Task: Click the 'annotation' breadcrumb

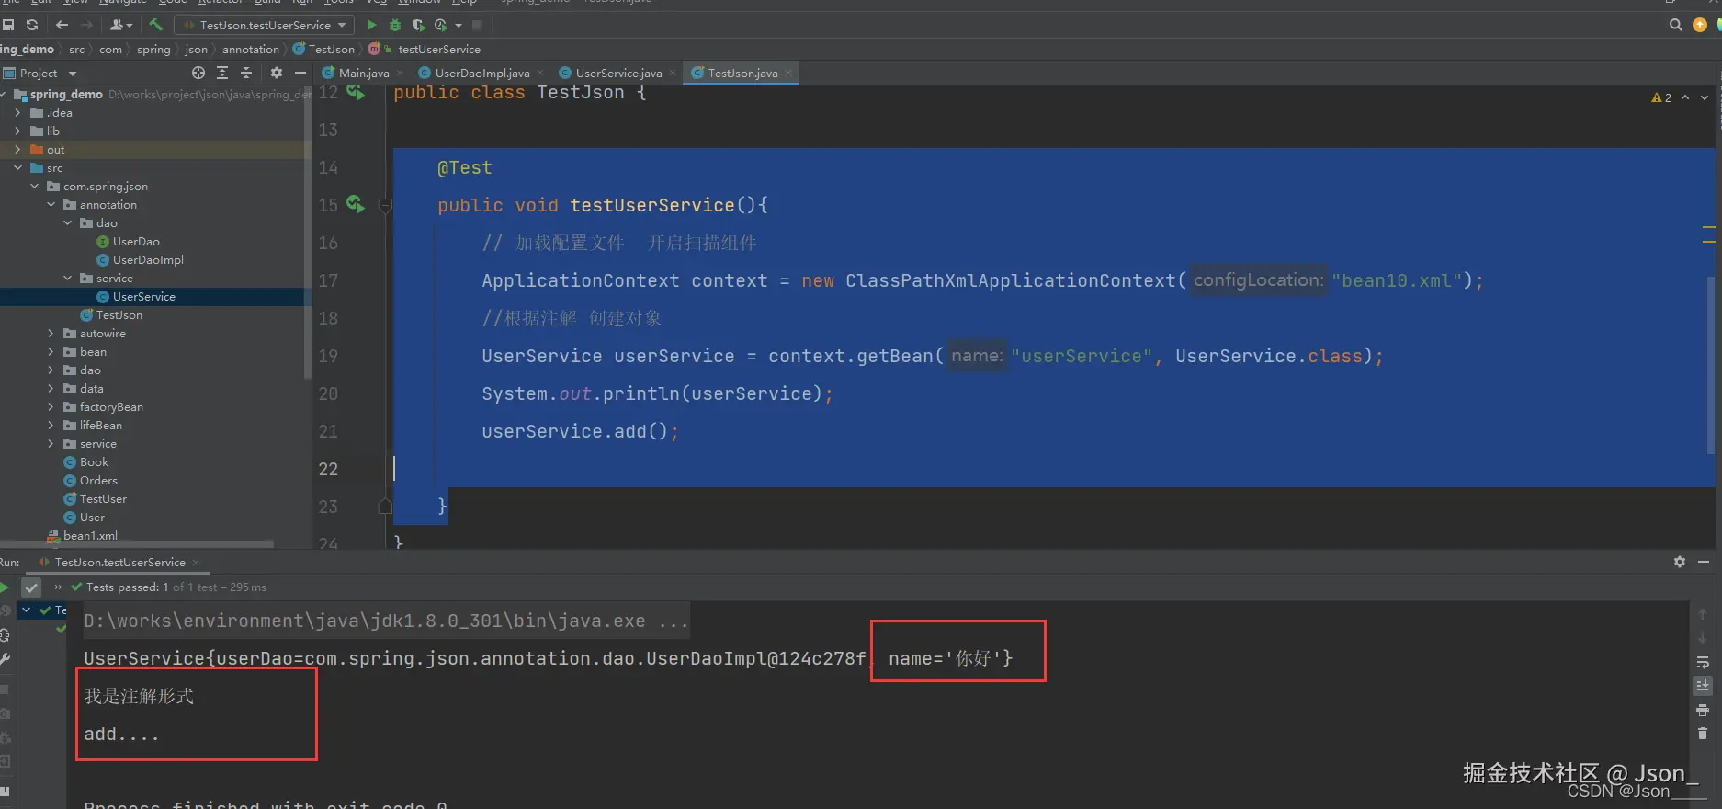Action: click(250, 49)
